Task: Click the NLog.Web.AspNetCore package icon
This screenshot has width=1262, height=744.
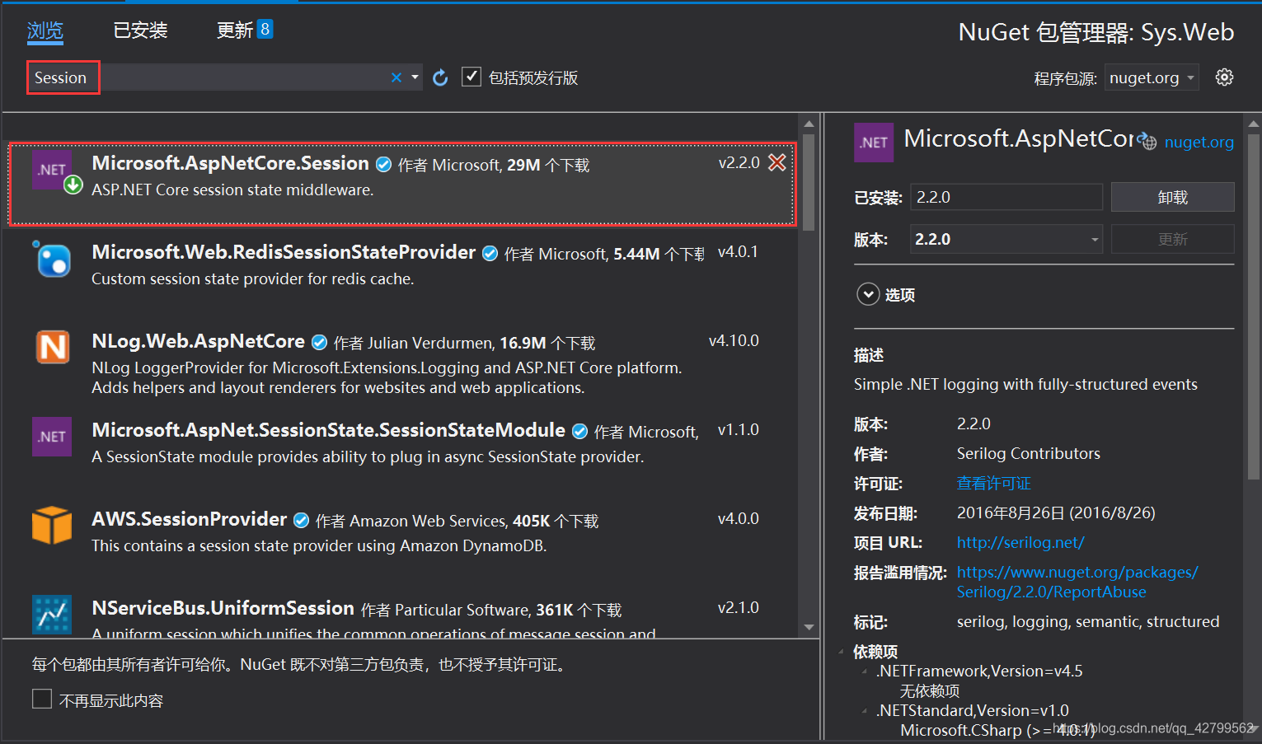Action: click(52, 347)
